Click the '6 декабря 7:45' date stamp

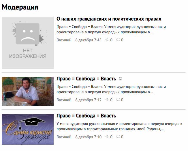pyautogui.click(x=88, y=40)
